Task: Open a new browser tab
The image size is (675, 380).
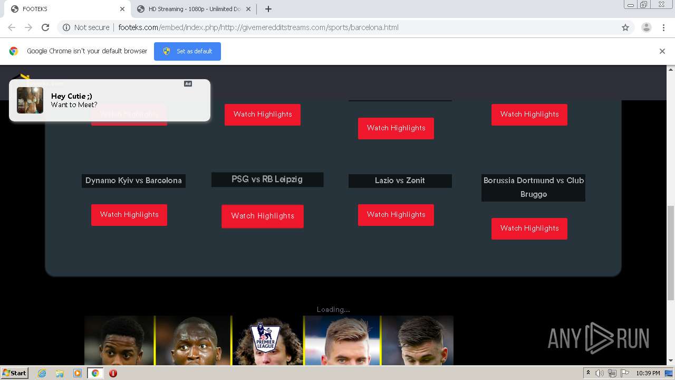Action: (268, 9)
